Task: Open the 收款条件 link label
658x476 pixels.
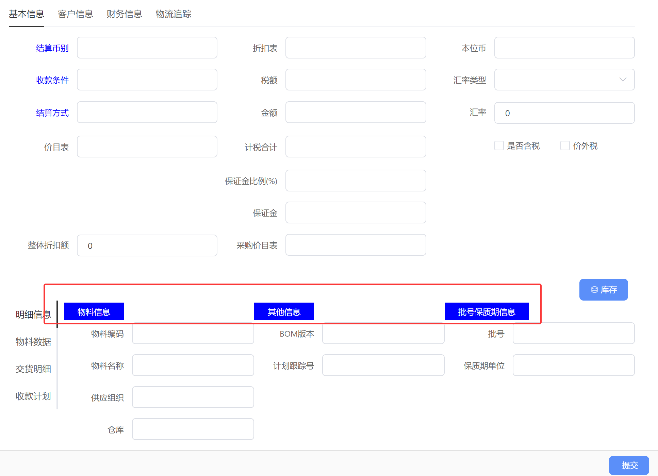Action: click(x=52, y=80)
